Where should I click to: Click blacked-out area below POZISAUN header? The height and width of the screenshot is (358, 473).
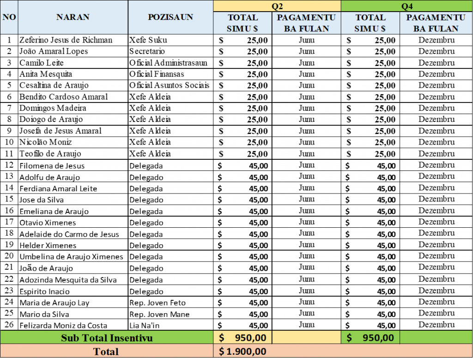170,180
